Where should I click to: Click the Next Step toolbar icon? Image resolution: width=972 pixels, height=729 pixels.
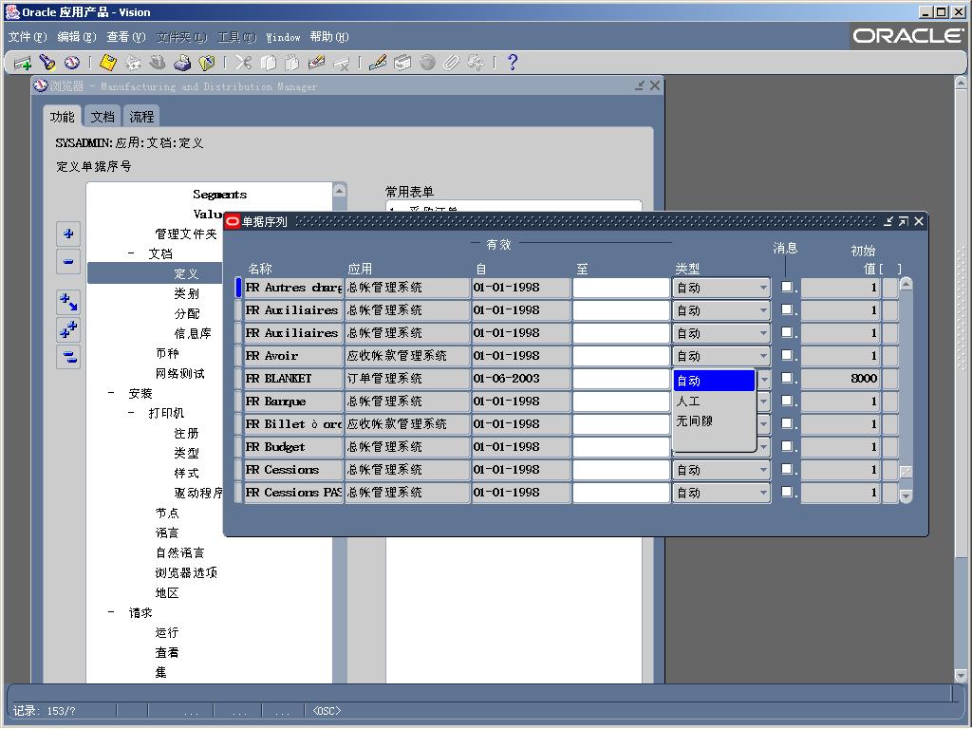[133, 63]
